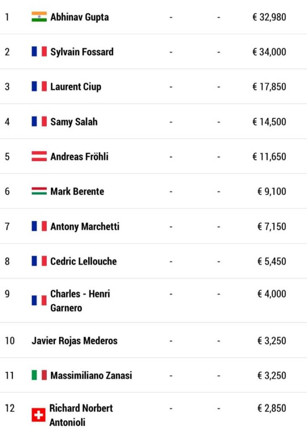Select player name Samy Salah

pyautogui.click(x=74, y=122)
